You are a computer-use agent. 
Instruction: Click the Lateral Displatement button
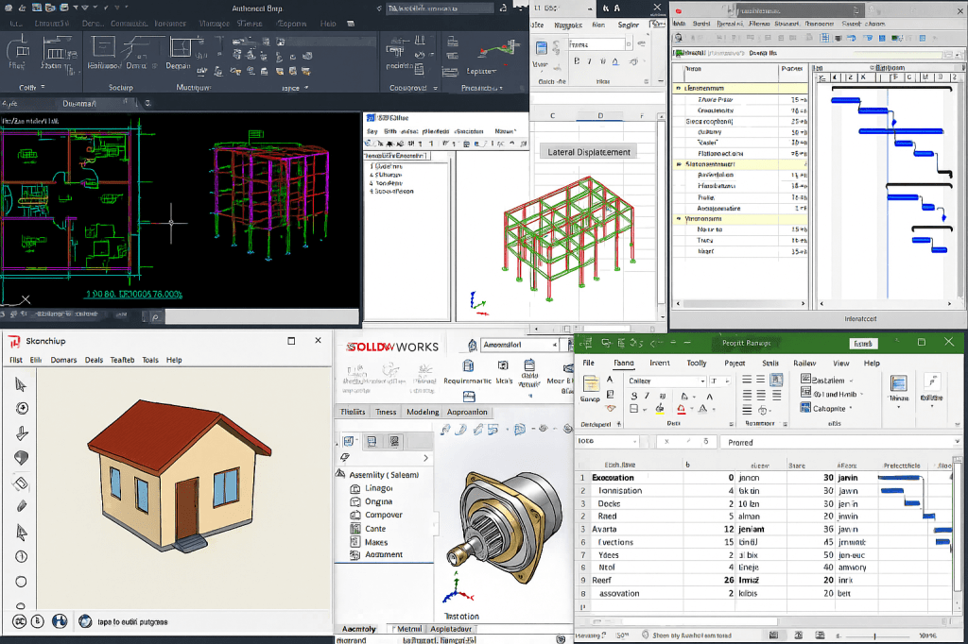coord(588,151)
